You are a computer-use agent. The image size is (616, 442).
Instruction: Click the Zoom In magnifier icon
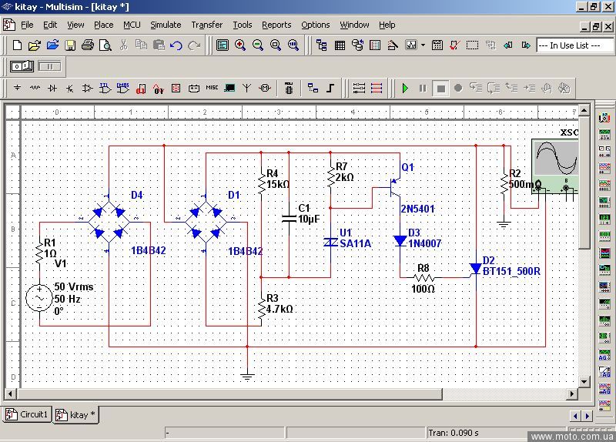pos(240,45)
